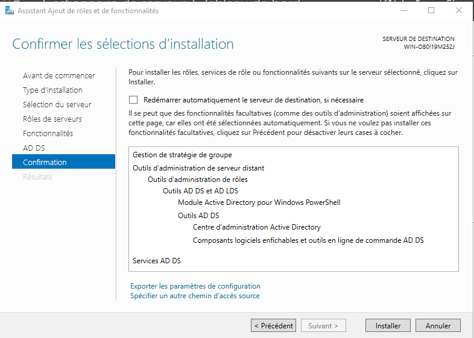Cancel the wizard with Annuler
Viewport: 474px width, 338px height.
438,325
